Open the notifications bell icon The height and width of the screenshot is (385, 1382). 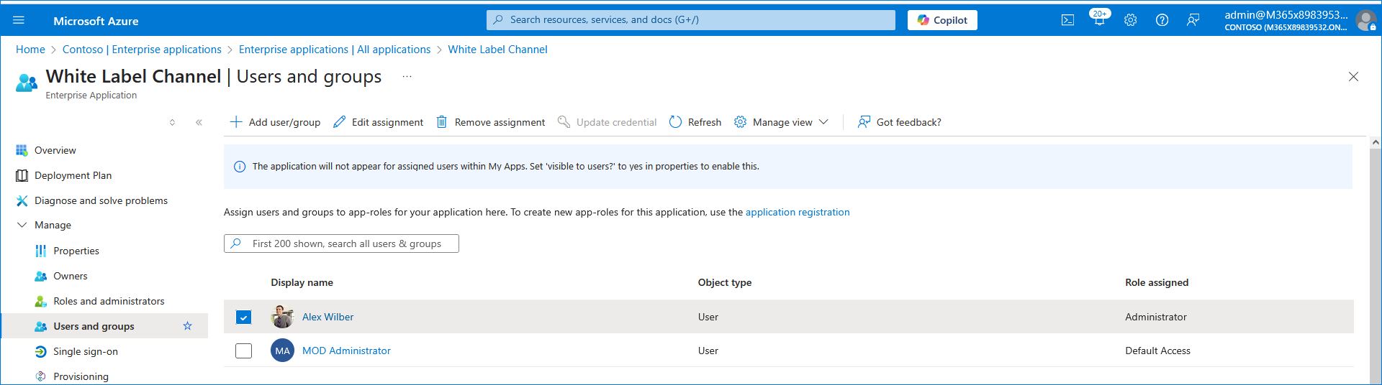point(1099,20)
